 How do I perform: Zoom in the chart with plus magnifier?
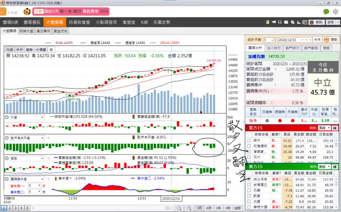[189, 208]
